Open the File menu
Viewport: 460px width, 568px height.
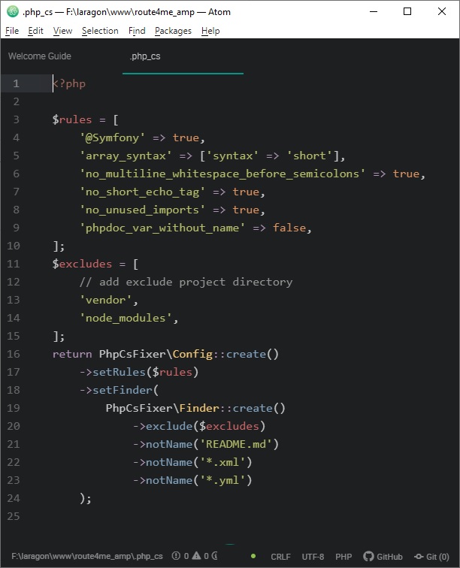12,31
